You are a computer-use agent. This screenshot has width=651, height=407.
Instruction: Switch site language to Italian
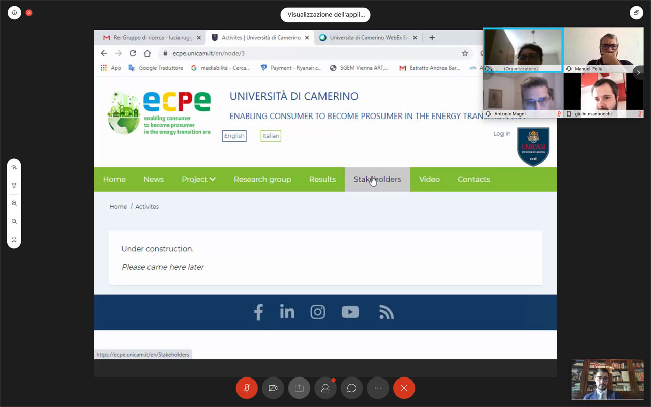[x=271, y=136]
